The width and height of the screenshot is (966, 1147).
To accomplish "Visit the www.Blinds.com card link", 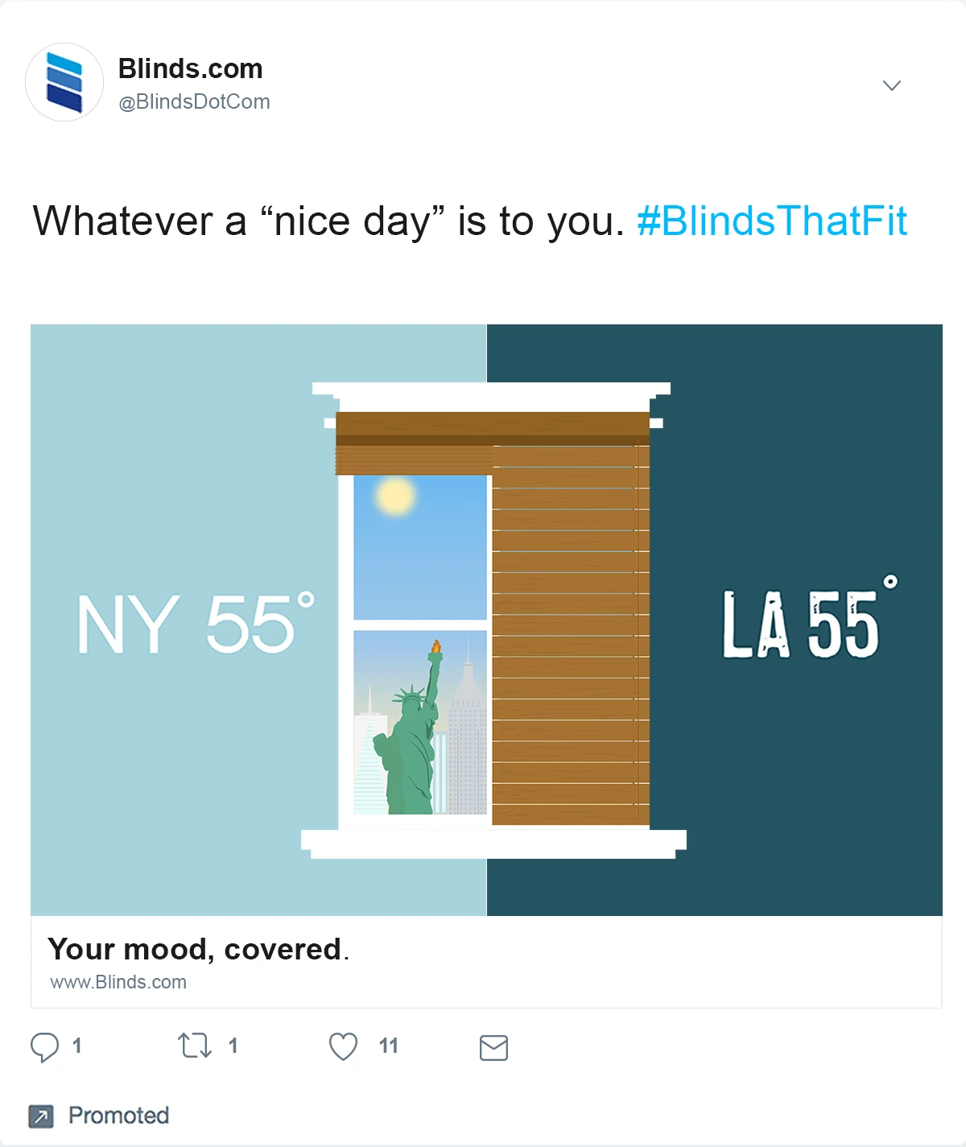I will [x=118, y=982].
